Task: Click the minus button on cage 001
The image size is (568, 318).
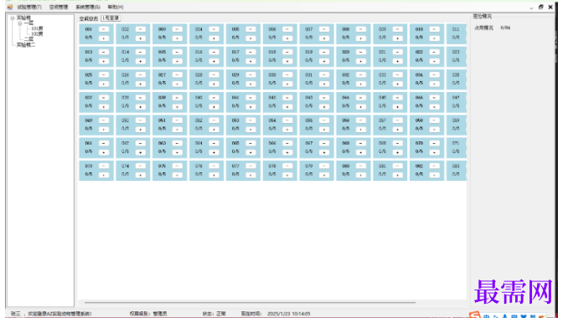Action: click(x=104, y=29)
